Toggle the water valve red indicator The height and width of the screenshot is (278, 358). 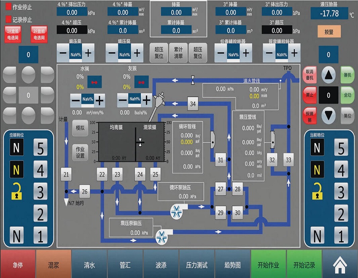95,82
